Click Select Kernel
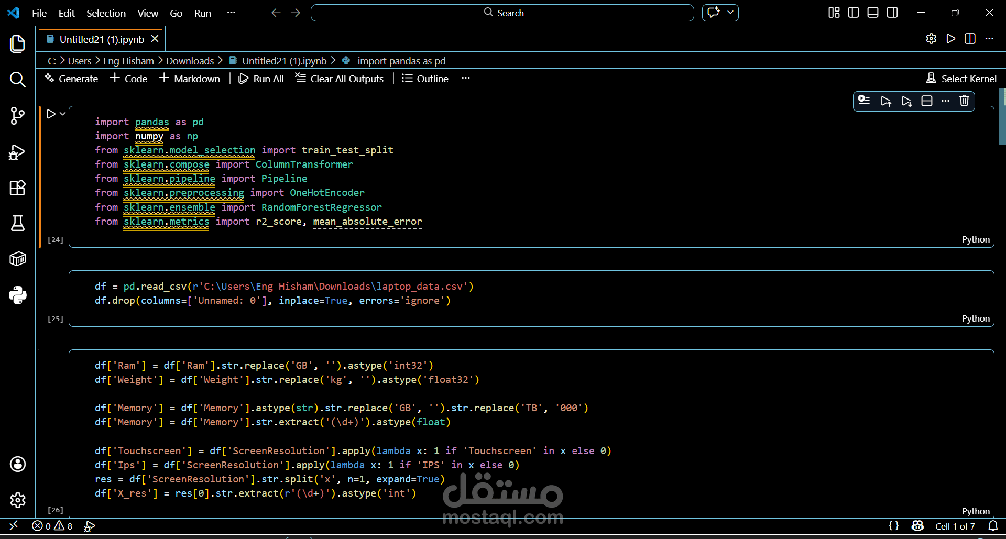The width and height of the screenshot is (1006, 539). point(961,79)
